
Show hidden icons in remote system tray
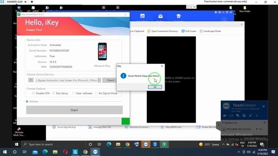pyautogui.click(x=223, y=144)
